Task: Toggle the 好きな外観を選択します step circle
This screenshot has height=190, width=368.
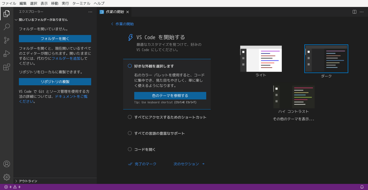Action: [130, 66]
